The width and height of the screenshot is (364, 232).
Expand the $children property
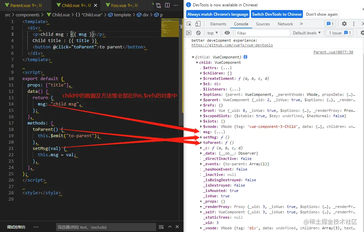click(x=201, y=73)
